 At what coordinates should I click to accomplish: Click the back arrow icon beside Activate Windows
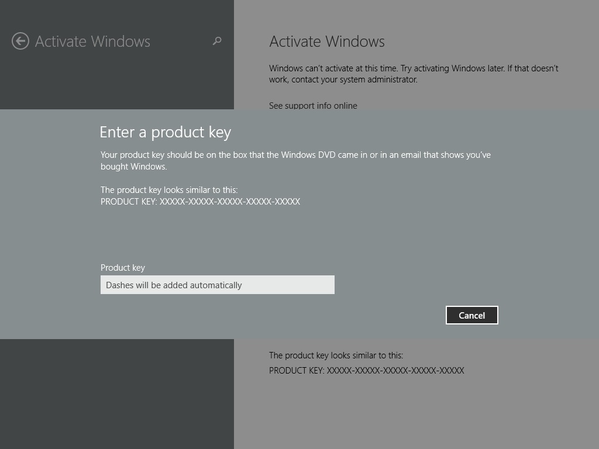[x=20, y=42]
